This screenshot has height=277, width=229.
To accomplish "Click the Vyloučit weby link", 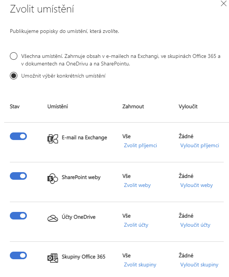I will pos(196,185).
